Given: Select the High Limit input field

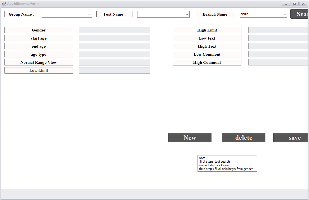Looking at the screenshot, I should (278, 30).
